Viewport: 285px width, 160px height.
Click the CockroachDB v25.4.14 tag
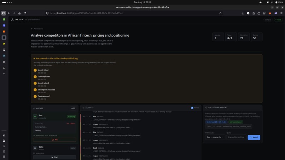216,122
